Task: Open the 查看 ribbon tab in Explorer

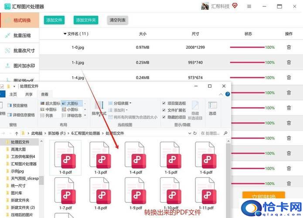Action: (x=44, y=94)
